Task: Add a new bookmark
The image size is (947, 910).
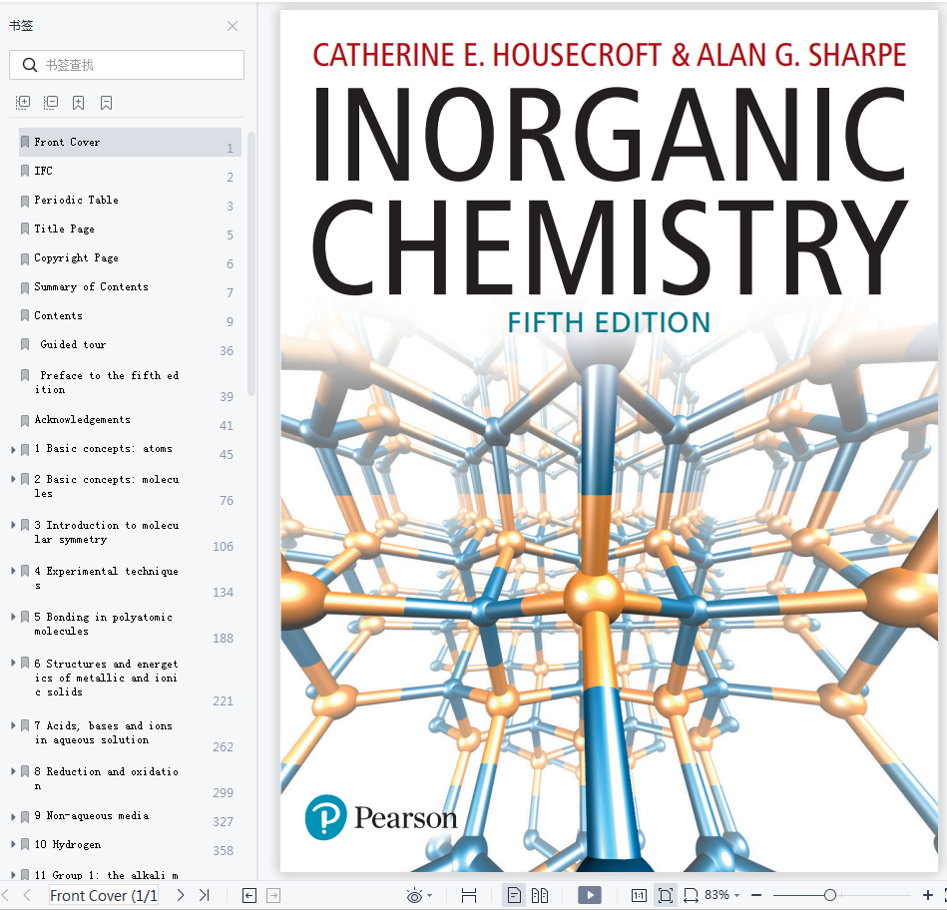Action: [79, 103]
